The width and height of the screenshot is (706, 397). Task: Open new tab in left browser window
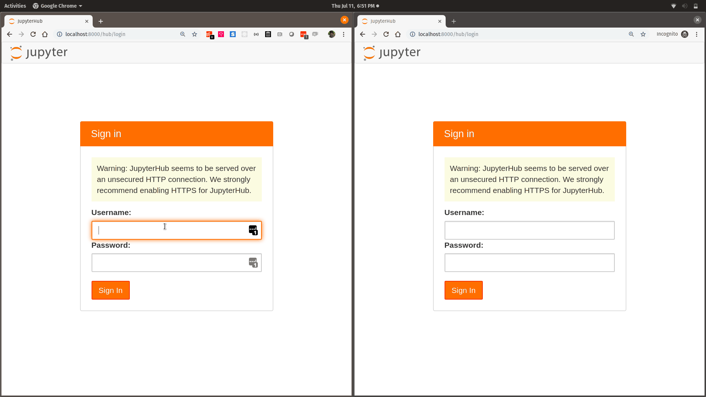(101, 21)
